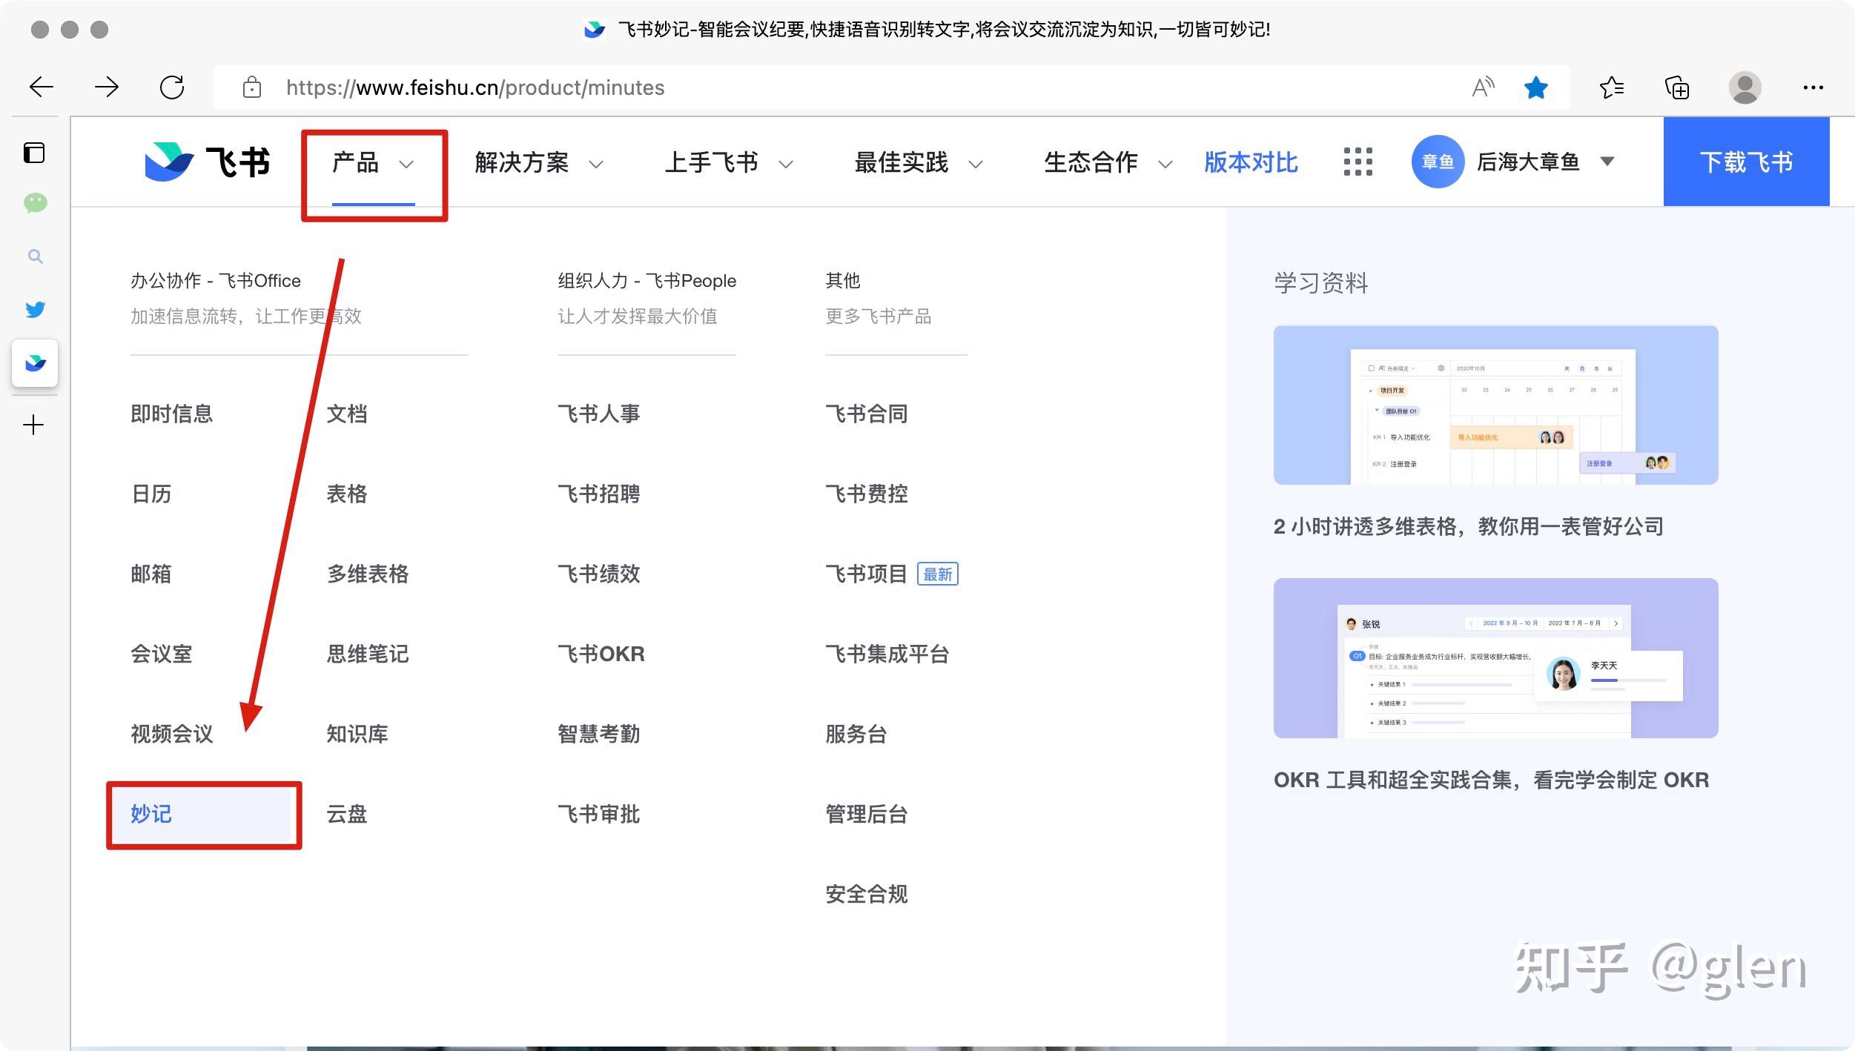Open the tab actions icon in sidebar

coord(34,153)
